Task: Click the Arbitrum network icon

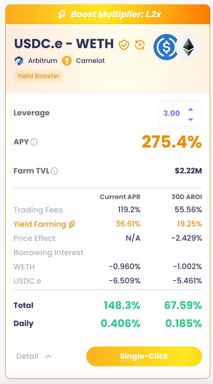Action: (x=19, y=60)
